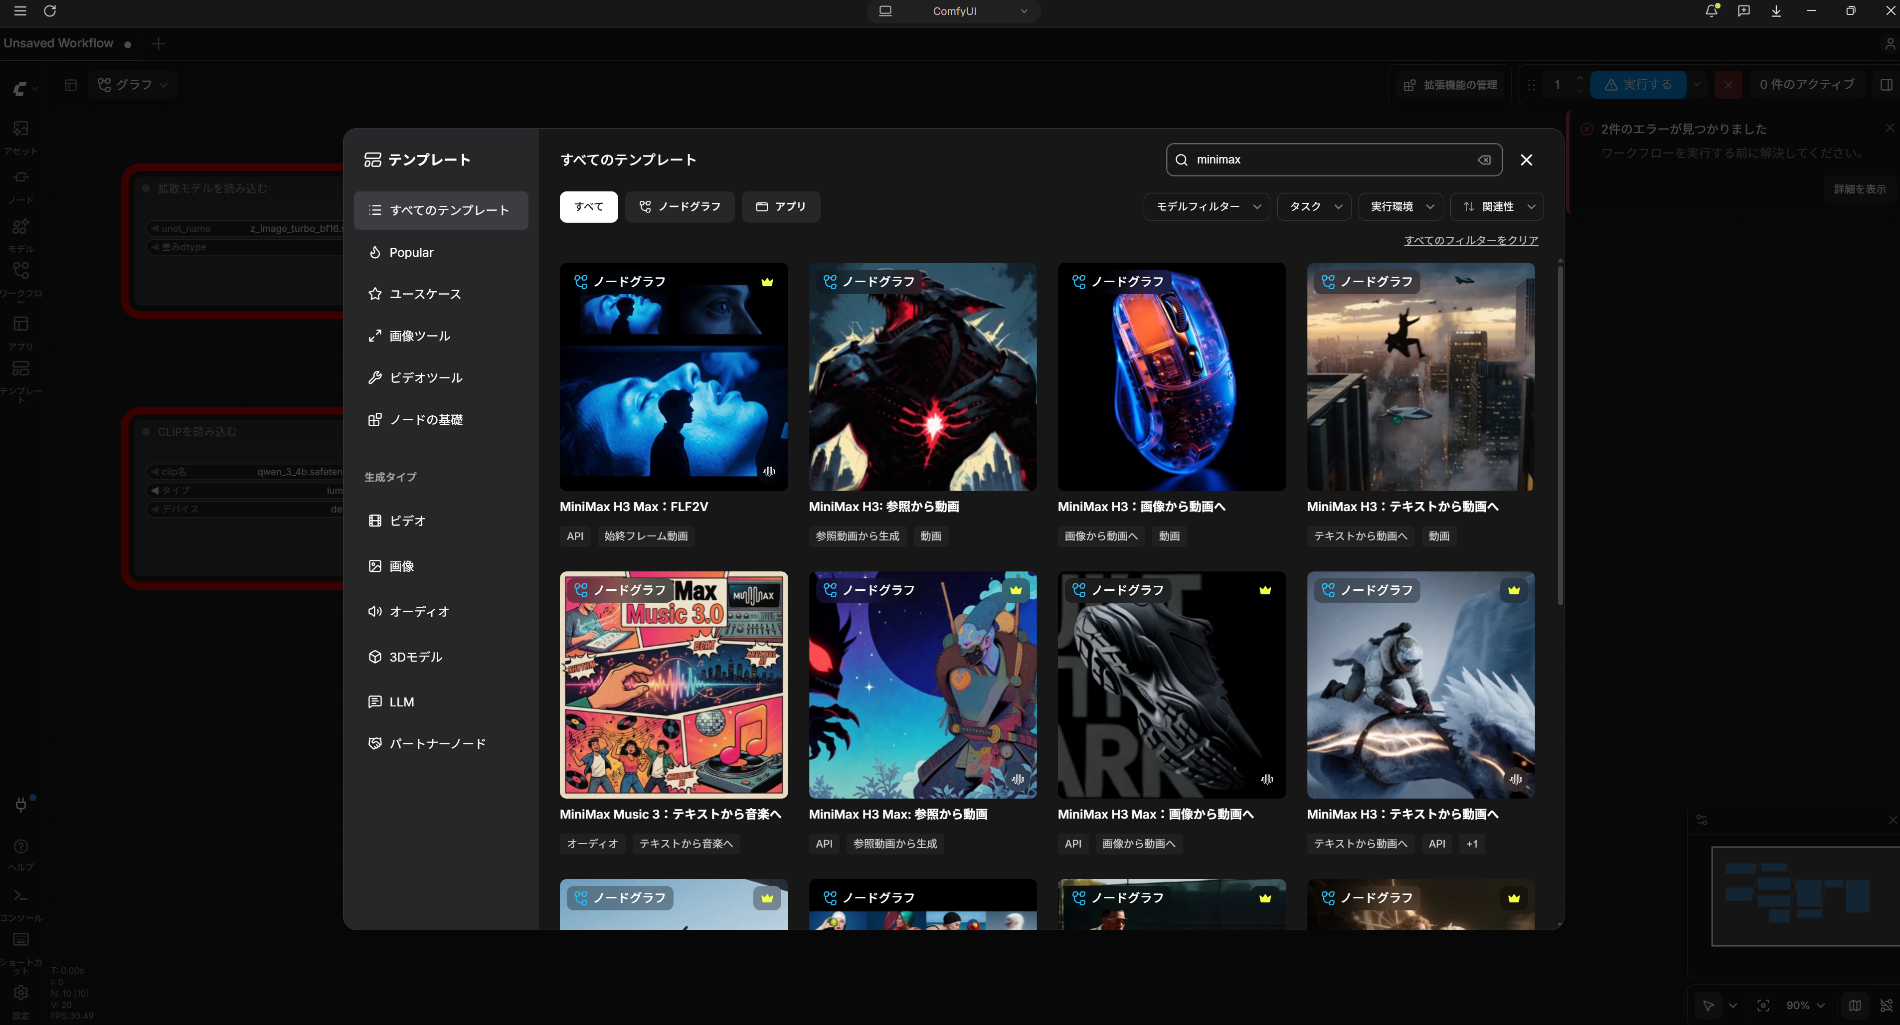1900x1025 pixels.
Task: Open the ビデオ generation type category
Action: coord(440,520)
